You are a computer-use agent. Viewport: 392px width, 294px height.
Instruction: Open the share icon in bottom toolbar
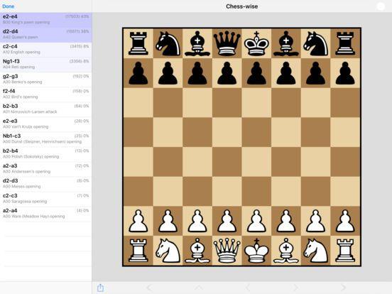(100, 288)
